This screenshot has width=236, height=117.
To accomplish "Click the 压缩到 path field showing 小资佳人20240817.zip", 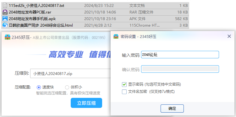I will 71,73.
